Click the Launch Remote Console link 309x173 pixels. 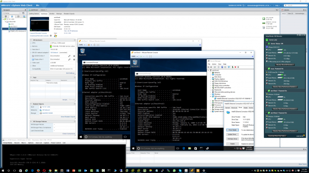pos(38,33)
